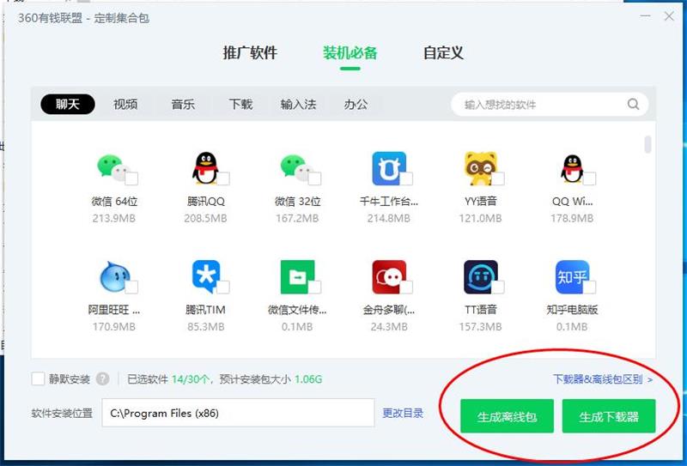Click the 知乎电脑版 app icon
Viewport: 687px width, 466px height.
pyautogui.click(x=572, y=277)
